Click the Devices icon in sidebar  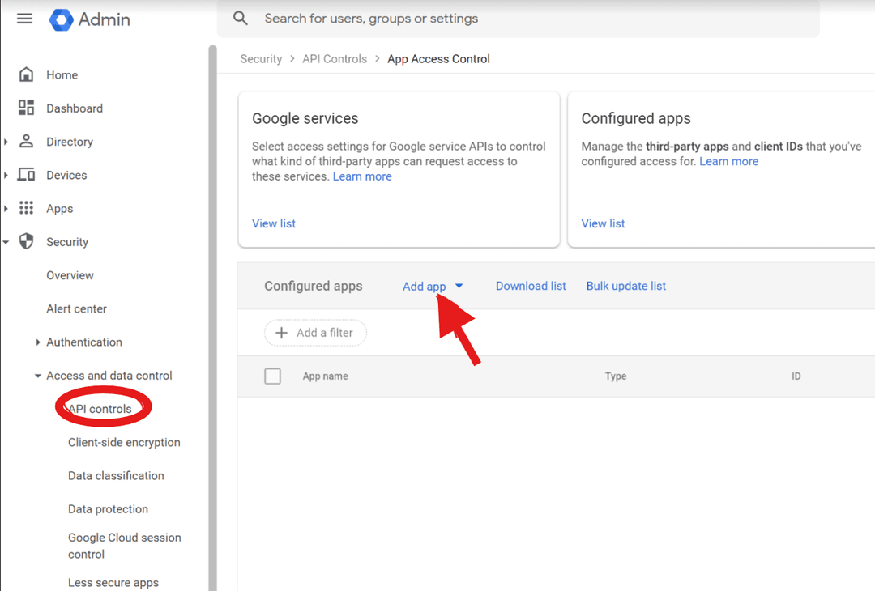click(26, 175)
